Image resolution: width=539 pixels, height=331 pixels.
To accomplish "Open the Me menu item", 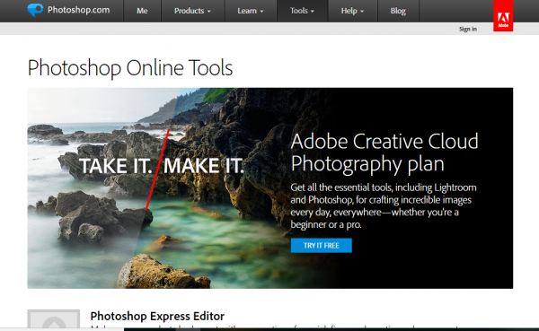I will (x=142, y=11).
